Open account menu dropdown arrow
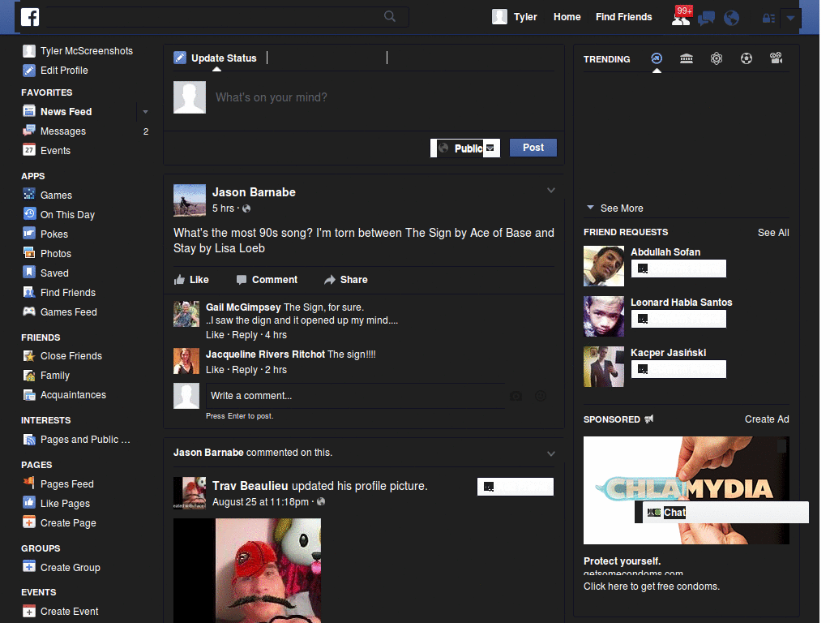 coord(790,19)
